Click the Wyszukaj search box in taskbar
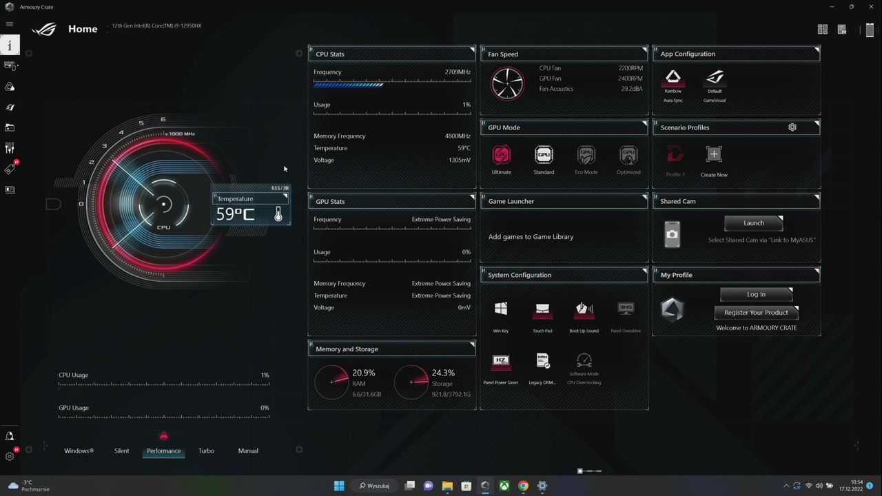Viewport: 882px width, 496px height. click(x=374, y=486)
